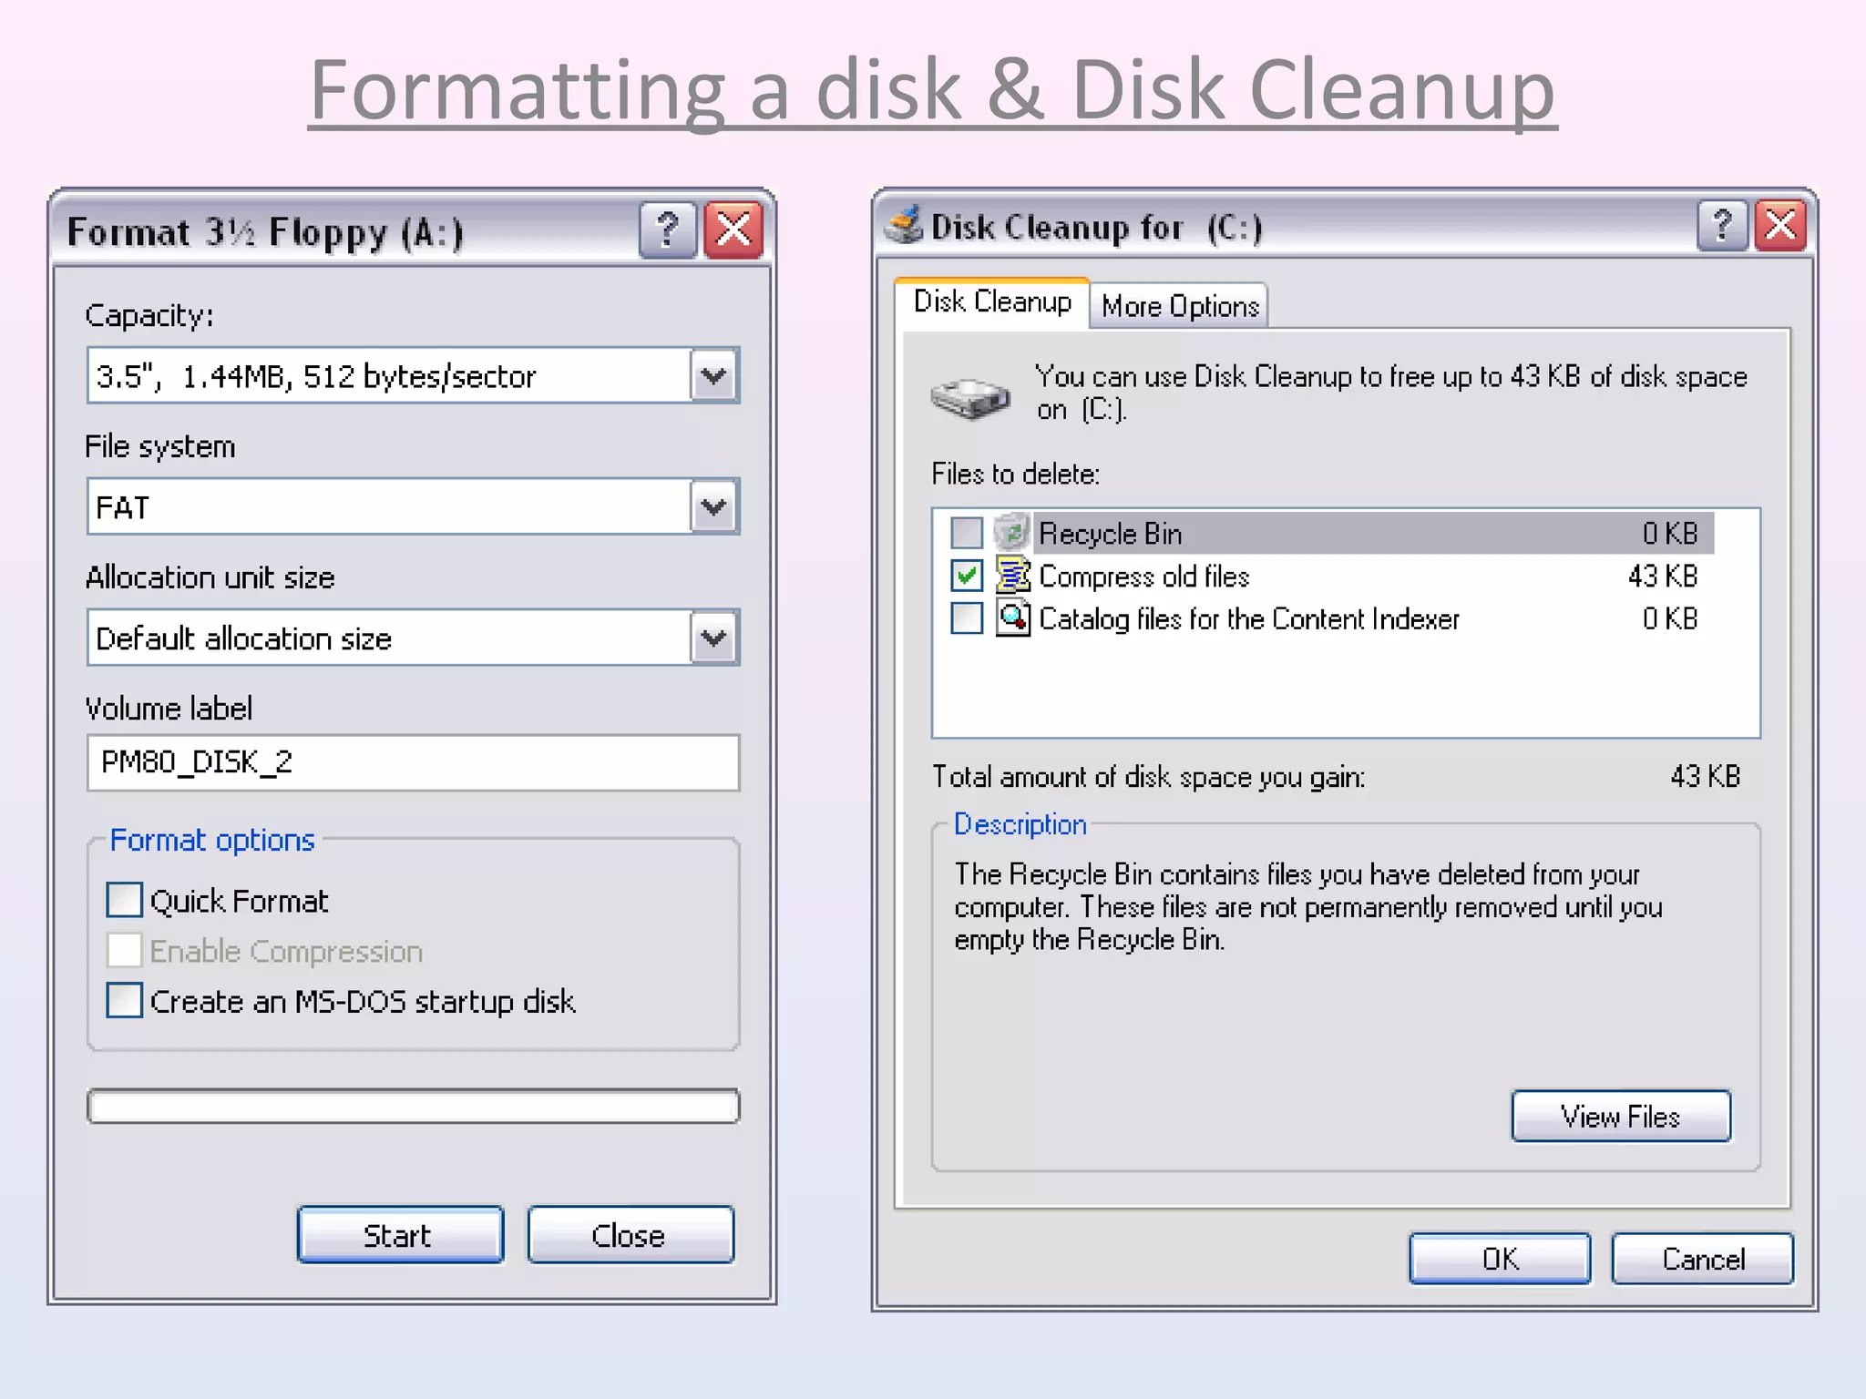Click the Quick Format label text

click(x=239, y=901)
